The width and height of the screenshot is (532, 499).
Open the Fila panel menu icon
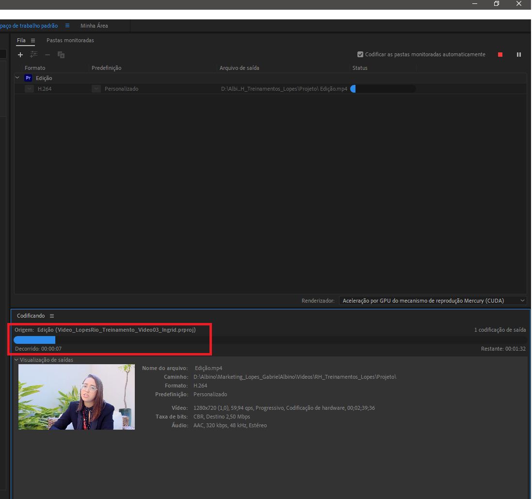tap(32, 41)
